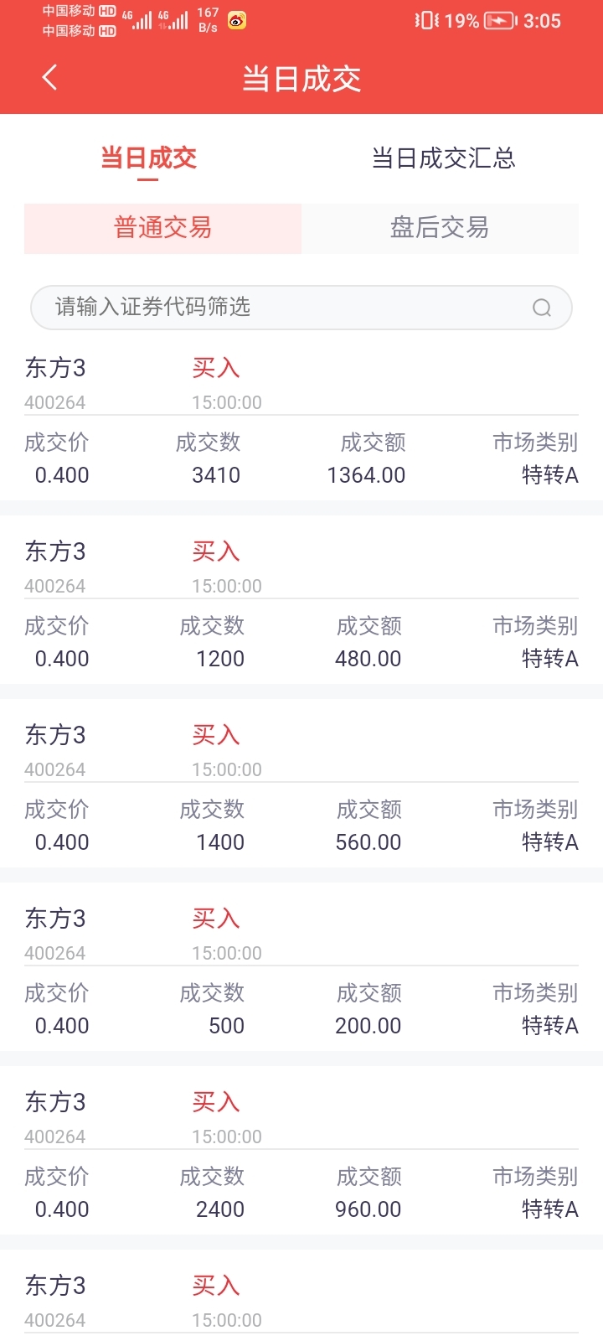This screenshot has height=1341, width=603.
Task: Tap the battery charging icon
Action: [500, 21]
